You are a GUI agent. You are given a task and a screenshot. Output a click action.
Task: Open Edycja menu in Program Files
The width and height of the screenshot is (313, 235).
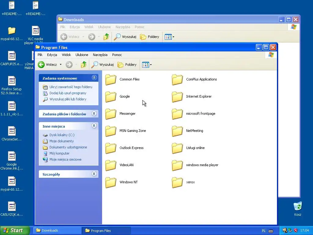click(x=52, y=55)
